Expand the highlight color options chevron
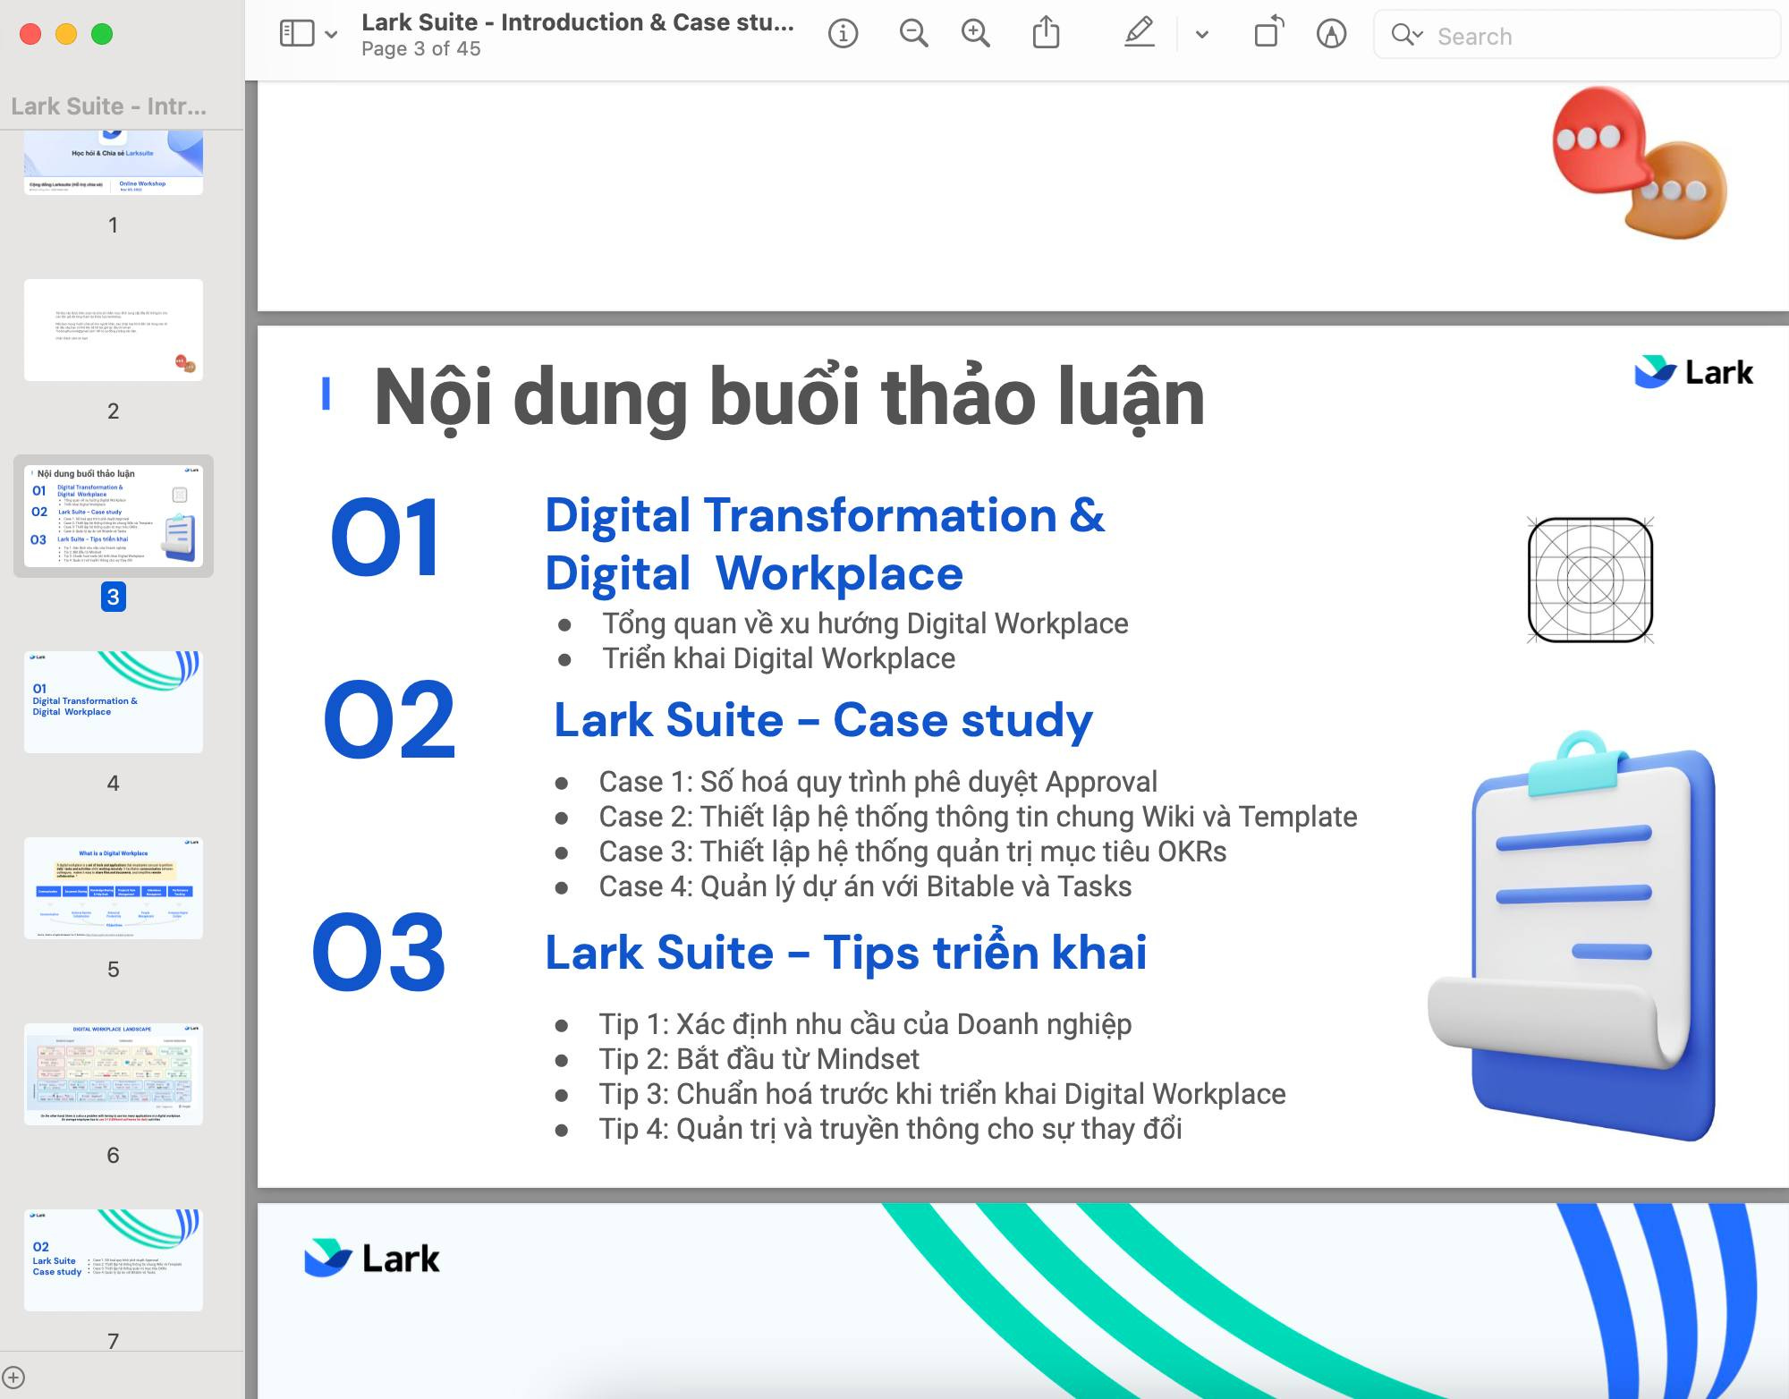1789x1399 pixels. pyautogui.click(x=1202, y=35)
